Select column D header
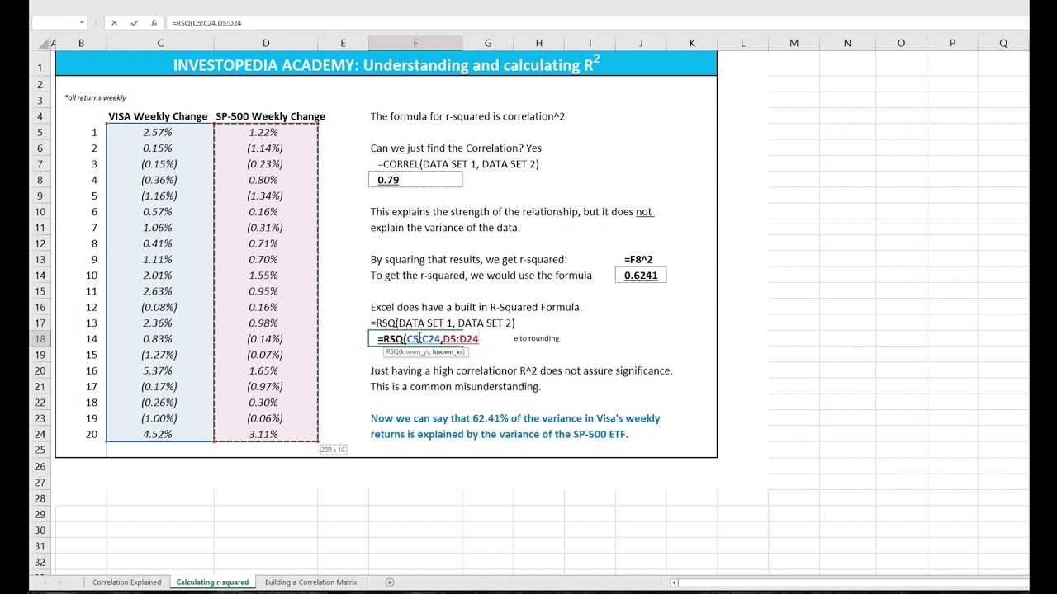The width and height of the screenshot is (1057, 594). [x=266, y=43]
